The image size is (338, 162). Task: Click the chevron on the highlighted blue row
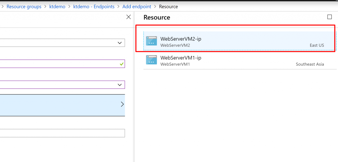pos(122,105)
